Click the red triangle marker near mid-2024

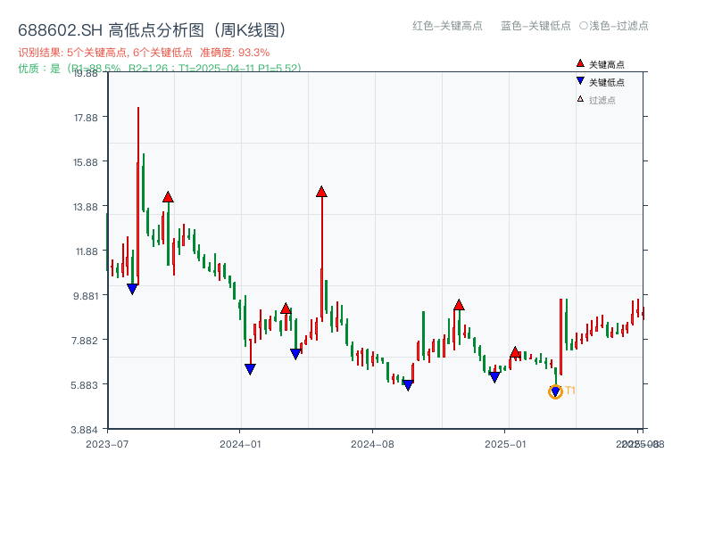pyautogui.click(x=284, y=310)
